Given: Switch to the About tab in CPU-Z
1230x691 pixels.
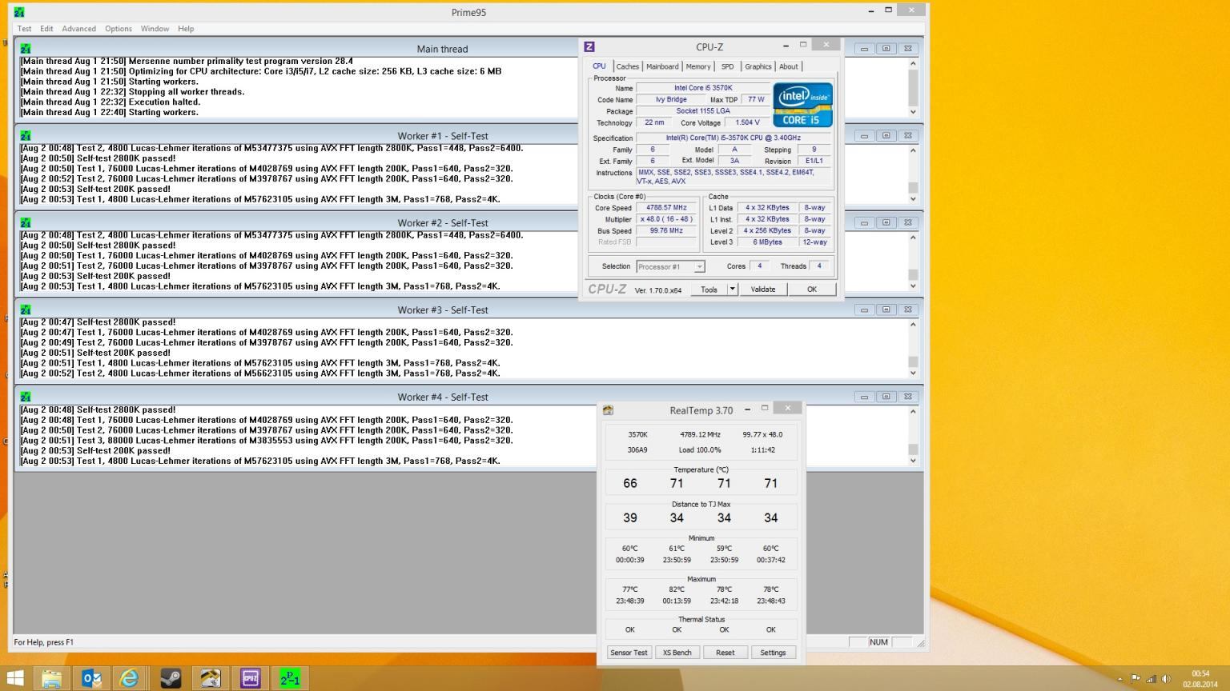Looking at the screenshot, I should [x=789, y=66].
